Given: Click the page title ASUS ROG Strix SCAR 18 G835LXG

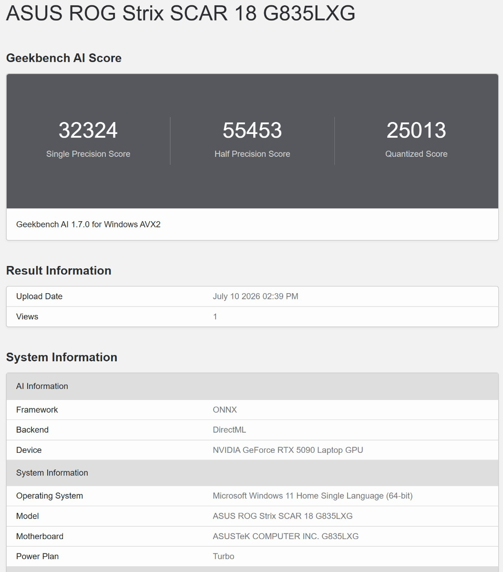Looking at the screenshot, I should [181, 13].
